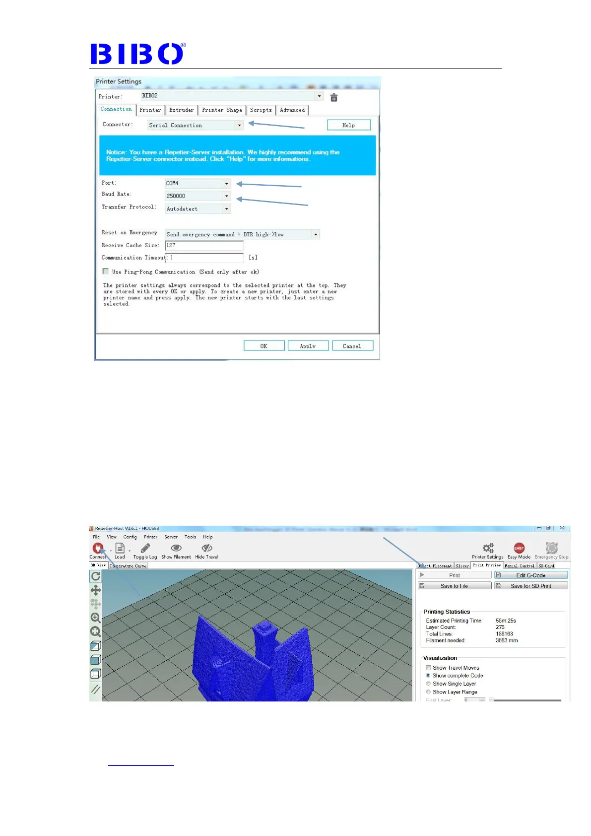Open the Port COM4 dropdown
Image resolution: width=591 pixels, height=836 pixels.
227,183
